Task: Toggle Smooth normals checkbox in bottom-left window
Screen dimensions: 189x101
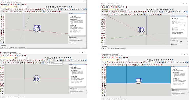Action: pyautogui.click(x=70, y=93)
